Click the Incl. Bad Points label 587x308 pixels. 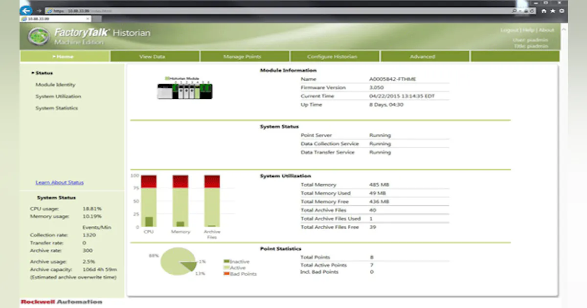pyautogui.click(x=319, y=272)
